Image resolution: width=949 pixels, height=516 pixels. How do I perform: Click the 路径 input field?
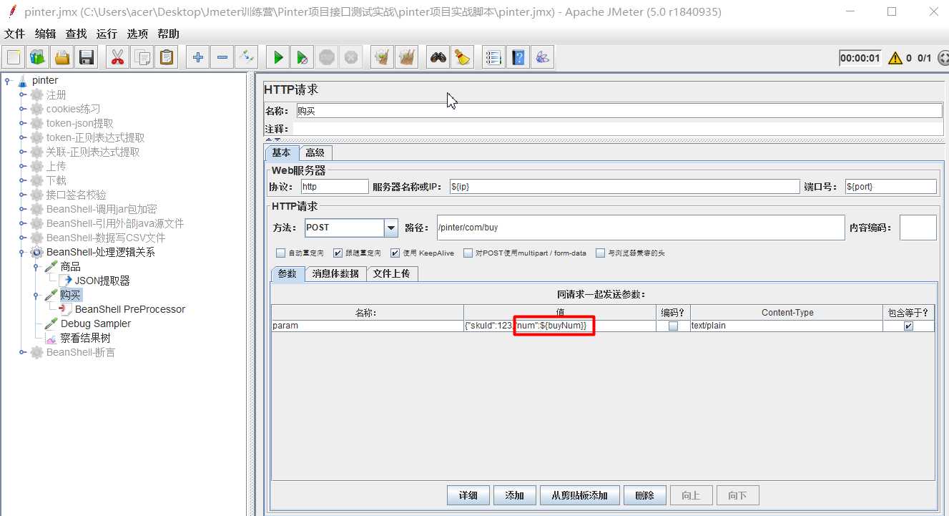(640, 228)
